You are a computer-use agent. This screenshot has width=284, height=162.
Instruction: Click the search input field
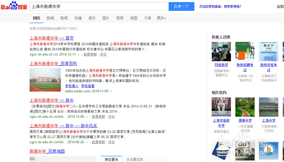pyautogui.click(x=99, y=7)
